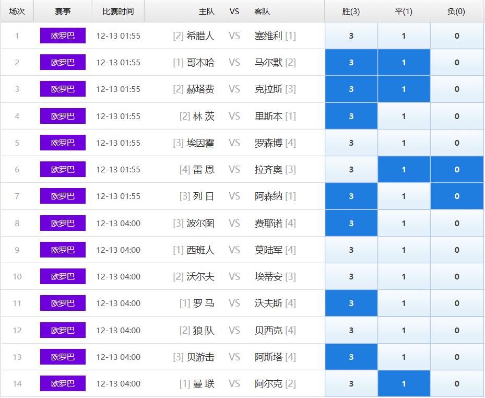This screenshot has height=398, width=485.
Task: Select loss (0) for 罗马 vs 沃夫斯
Action: coord(456,303)
